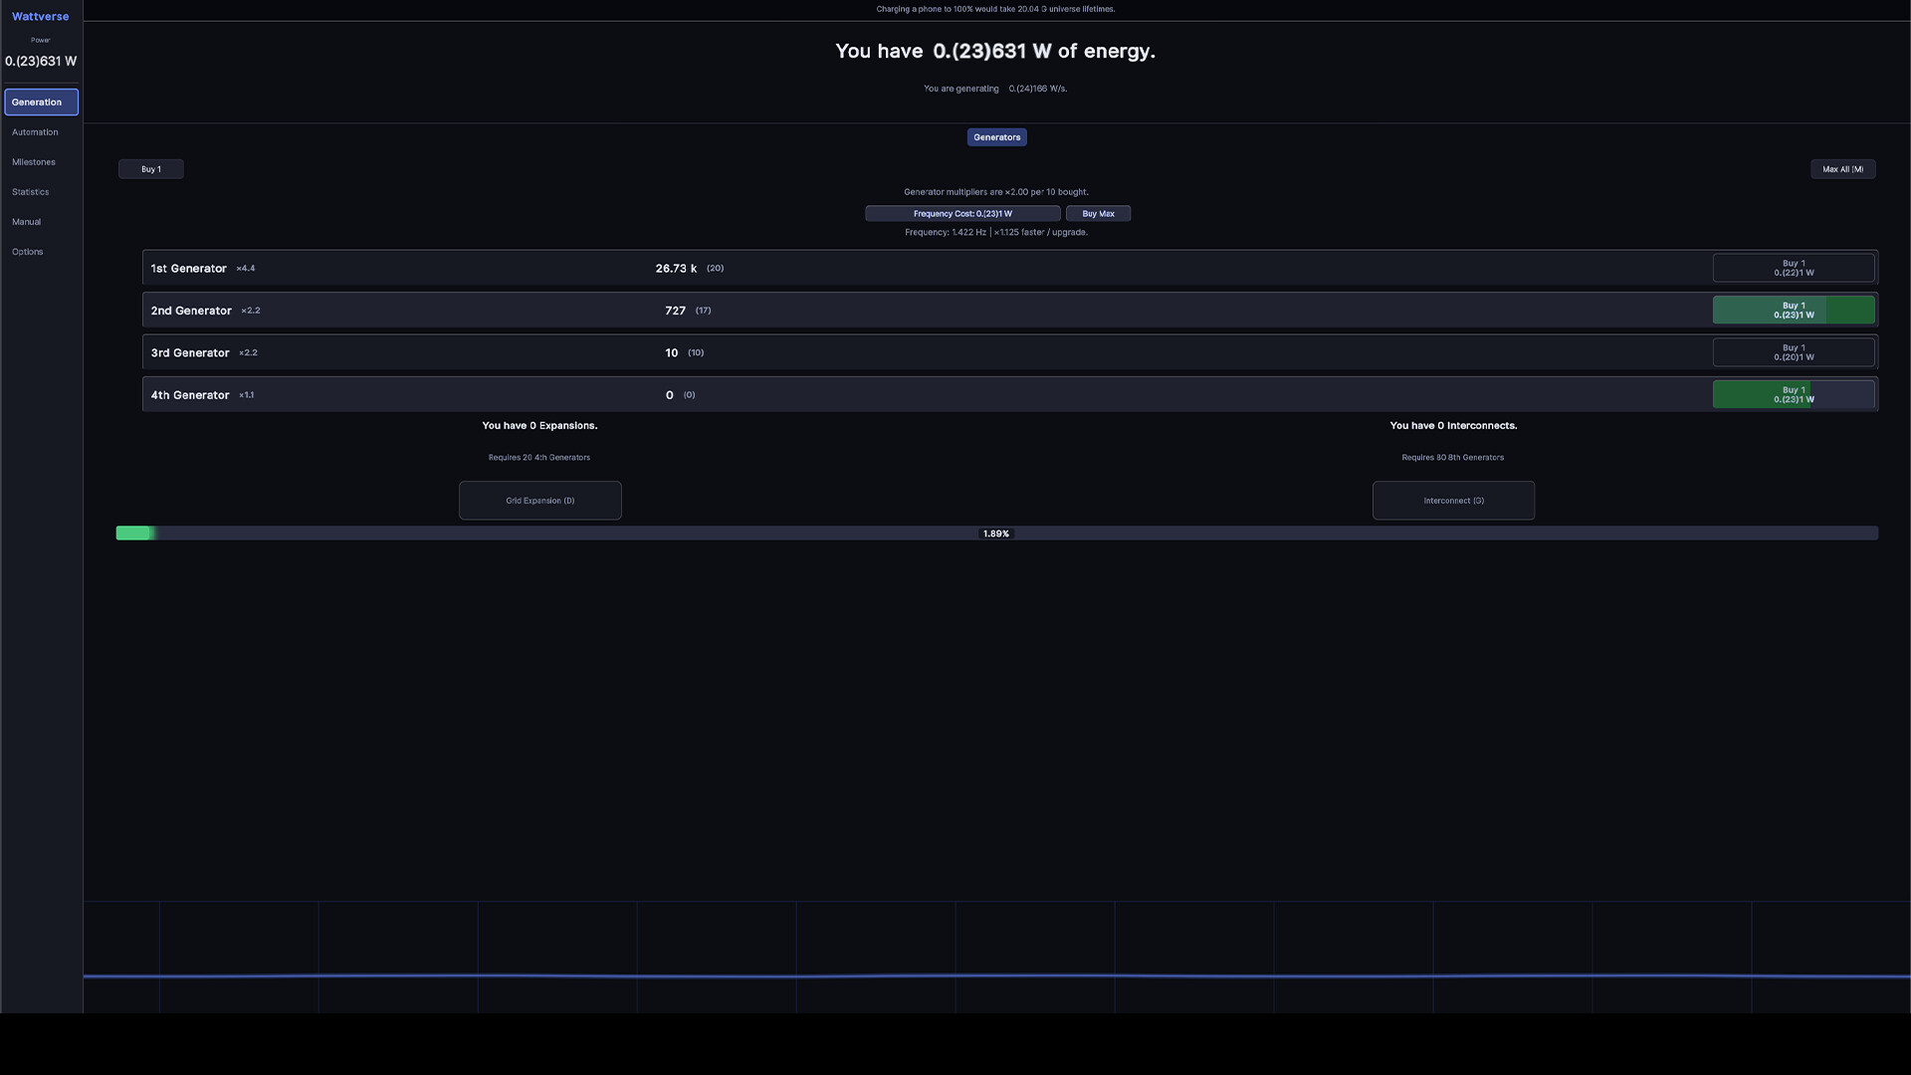The height and width of the screenshot is (1075, 1911).
Task: Toggle the Buy 1 purchase amount button
Action: click(151, 169)
